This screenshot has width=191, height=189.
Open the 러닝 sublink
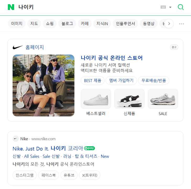point(67,156)
